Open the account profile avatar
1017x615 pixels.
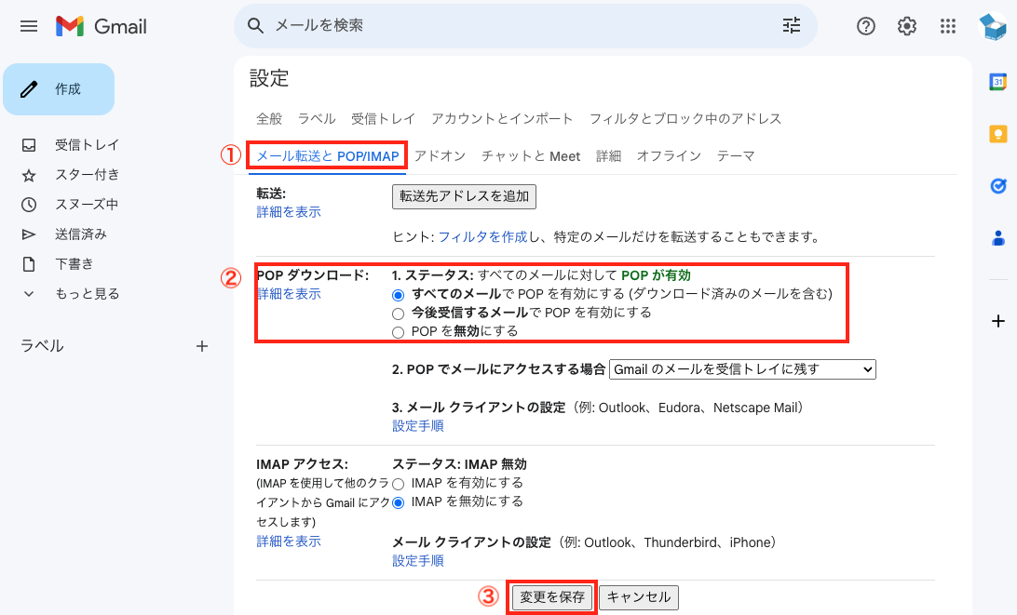993,26
